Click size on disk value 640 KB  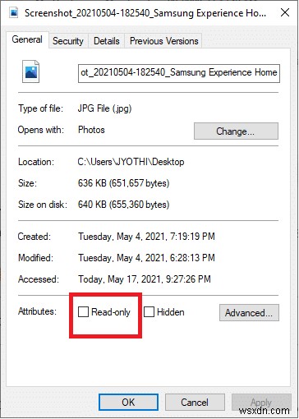point(123,205)
